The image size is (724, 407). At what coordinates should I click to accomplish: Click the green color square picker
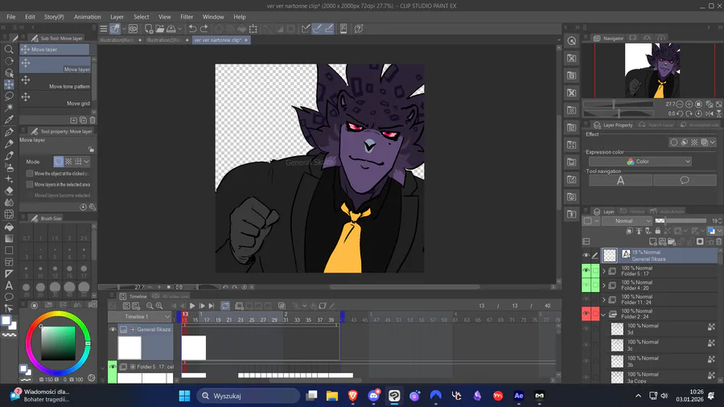point(58,343)
